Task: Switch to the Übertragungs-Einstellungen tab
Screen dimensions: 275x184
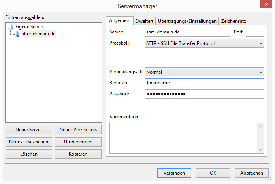Action: click(x=187, y=21)
